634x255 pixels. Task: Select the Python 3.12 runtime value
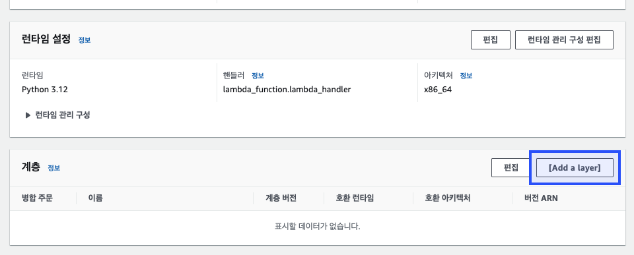[x=45, y=90]
